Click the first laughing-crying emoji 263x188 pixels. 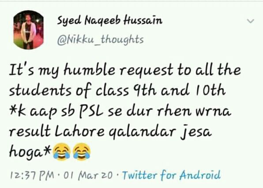[61, 151]
